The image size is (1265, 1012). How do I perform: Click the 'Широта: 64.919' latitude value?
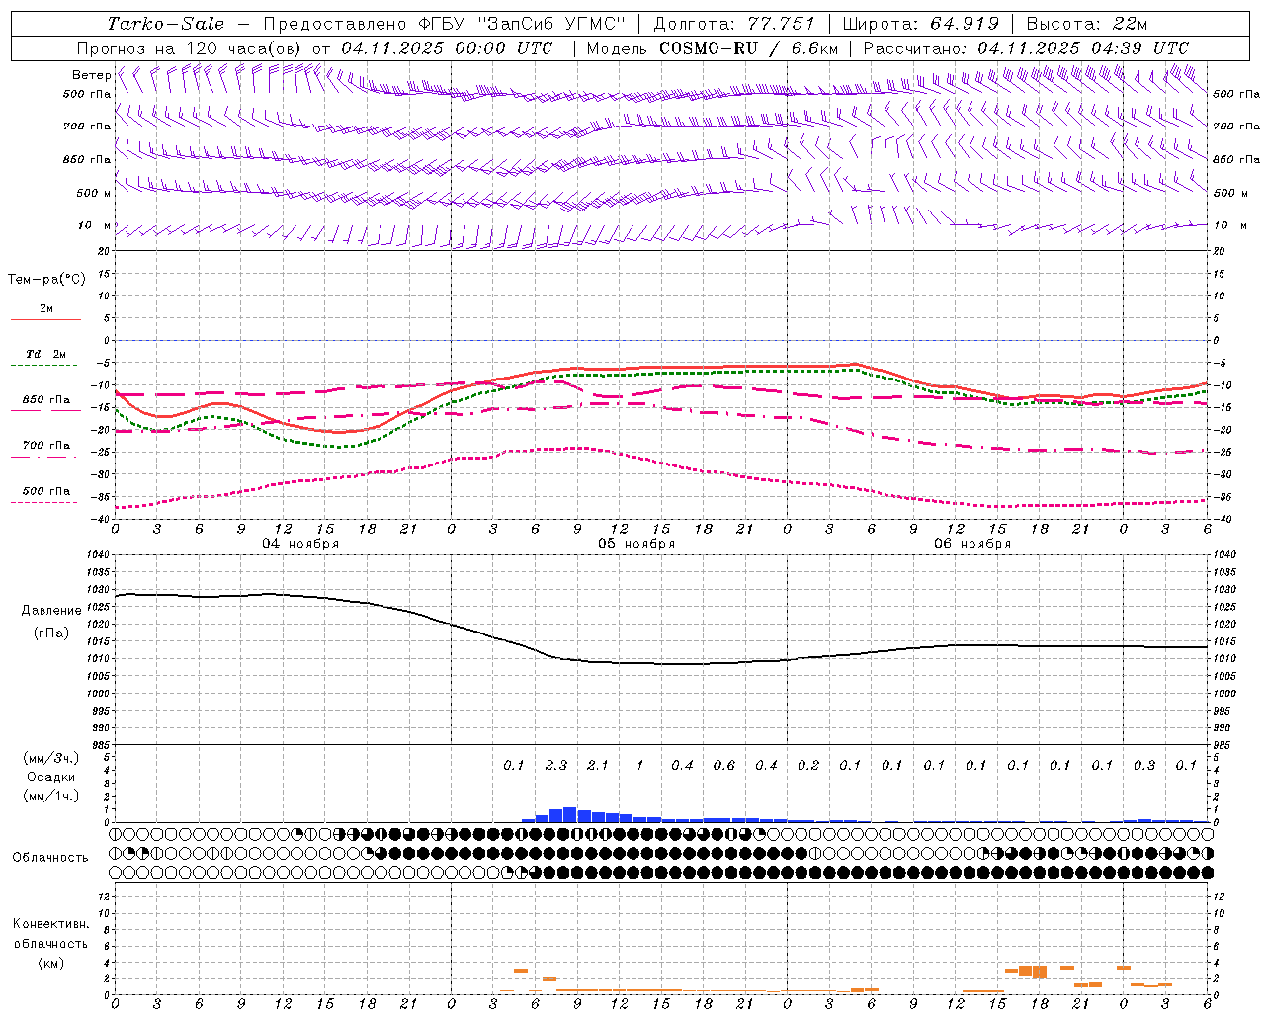pyautogui.click(x=921, y=24)
